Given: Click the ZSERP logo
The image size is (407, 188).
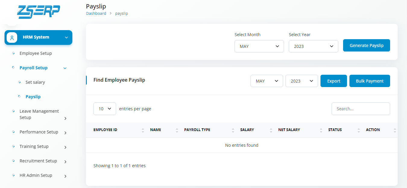Looking at the screenshot, I should pos(38,12).
